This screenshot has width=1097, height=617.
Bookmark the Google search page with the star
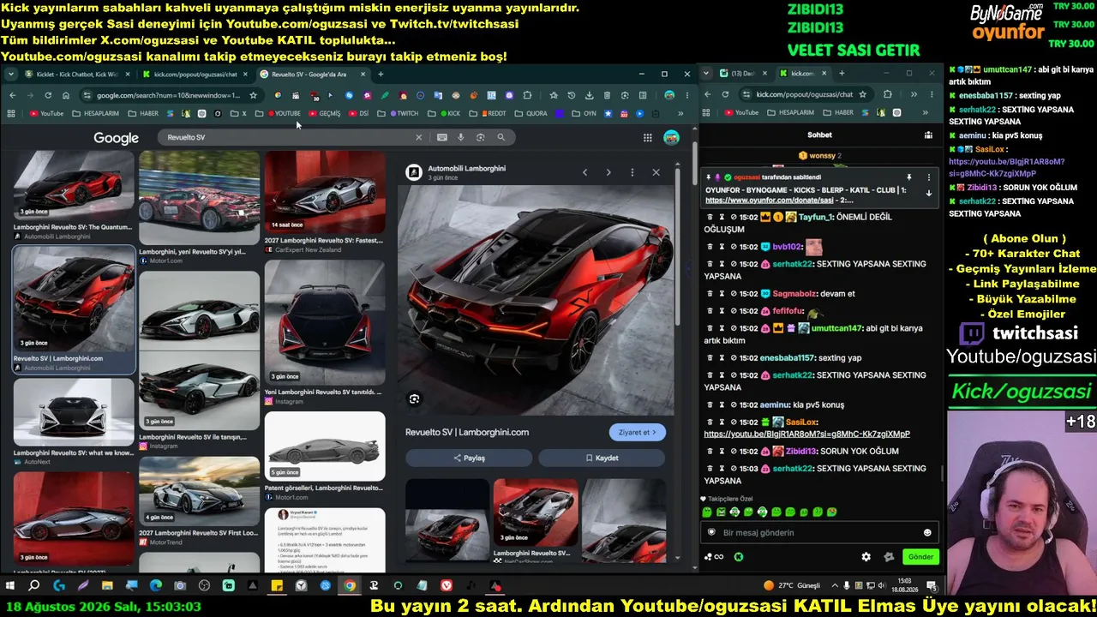coord(253,95)
